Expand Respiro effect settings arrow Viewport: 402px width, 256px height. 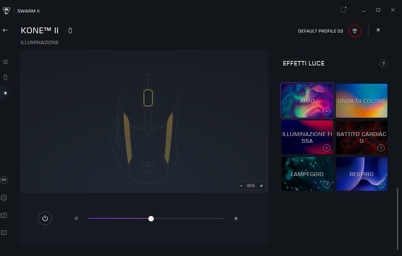click(x=381, y=184)
